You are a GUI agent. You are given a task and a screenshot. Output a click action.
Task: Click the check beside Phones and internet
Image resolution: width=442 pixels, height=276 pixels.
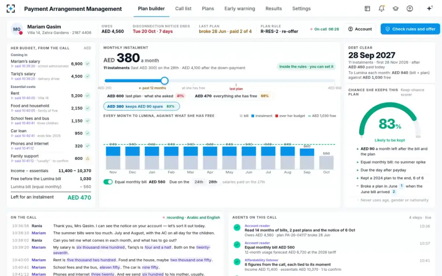(87, 146)
